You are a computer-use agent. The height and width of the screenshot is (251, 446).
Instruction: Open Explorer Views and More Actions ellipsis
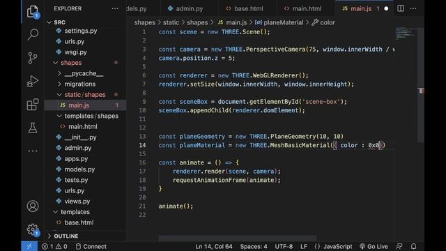tap(115, 8)
